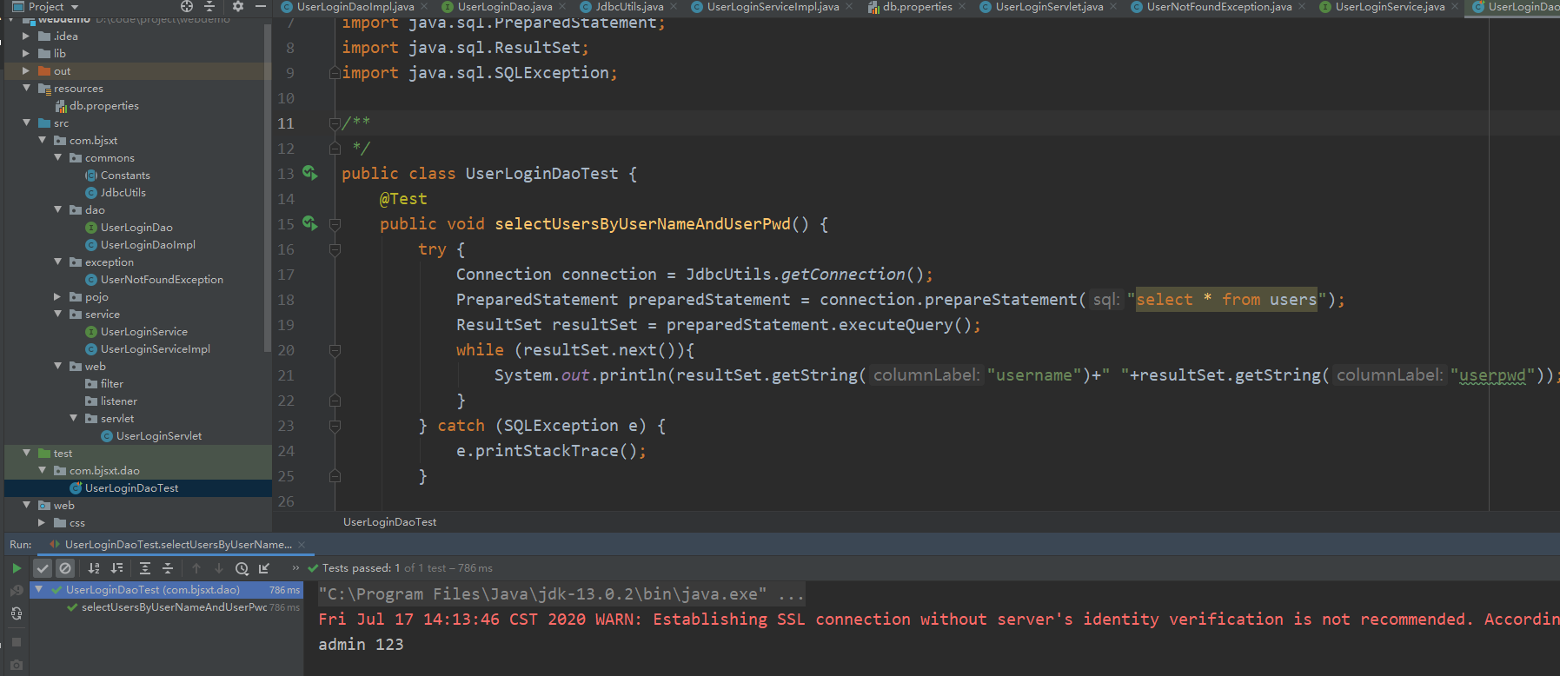
Task: Open UserLoginDao interface in tree
Action: (136, 228)
